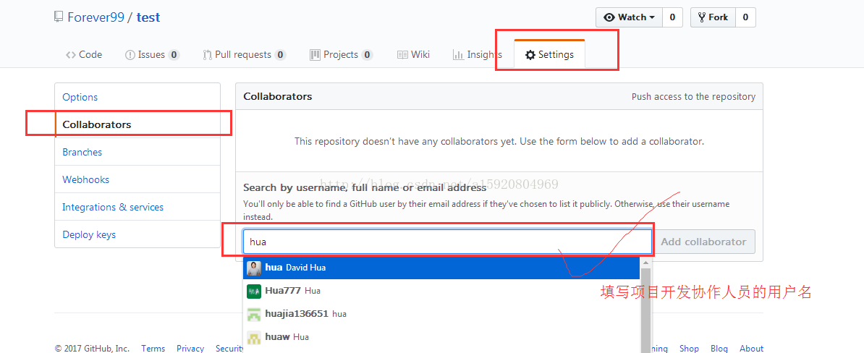
Task: Switch to the Code tab
Action: click(x=84, y=54)
